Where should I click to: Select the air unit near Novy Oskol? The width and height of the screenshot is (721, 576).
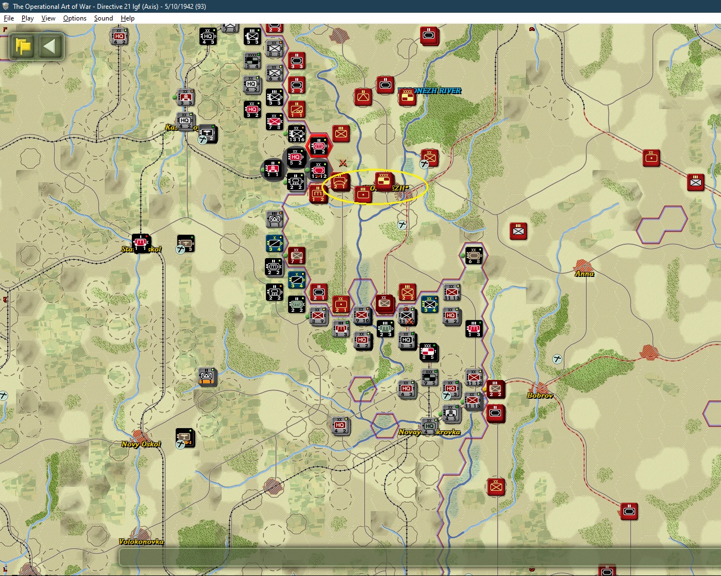[185, 437]
